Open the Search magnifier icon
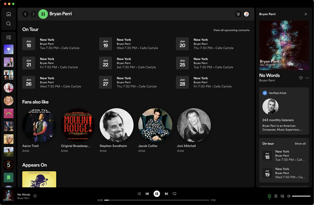Screen dimensions: 314x205 click(8, 24)
